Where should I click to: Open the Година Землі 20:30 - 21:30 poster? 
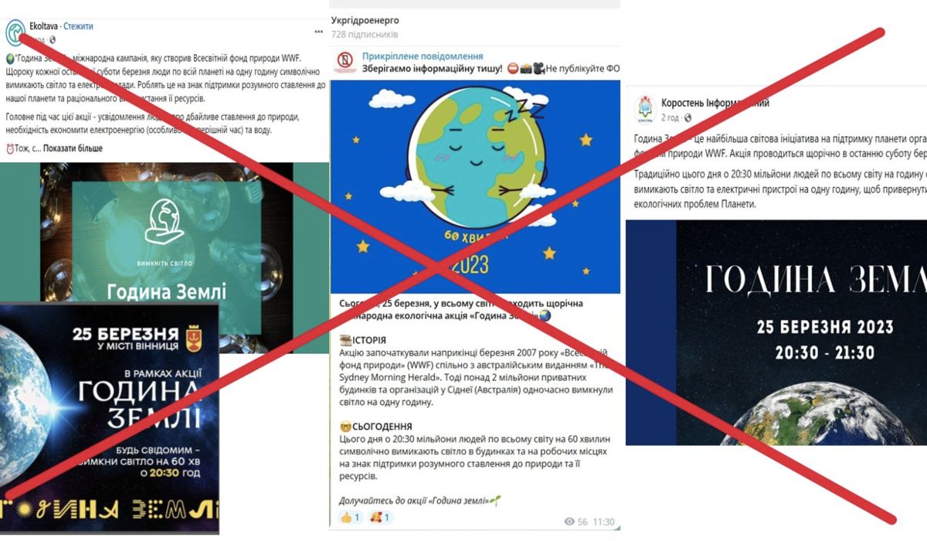(776, 332)
